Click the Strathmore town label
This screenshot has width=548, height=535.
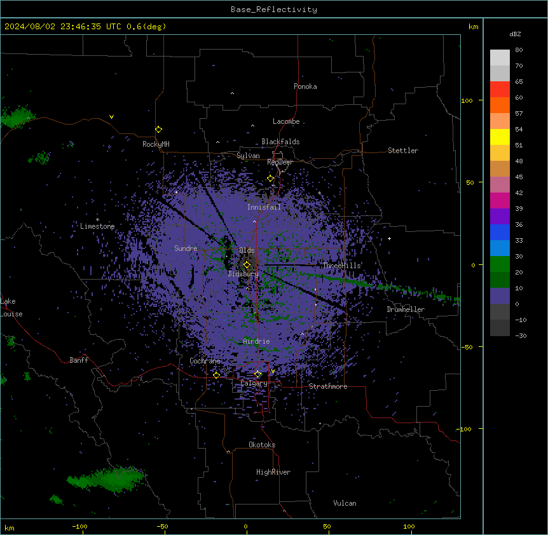[328, 386]
